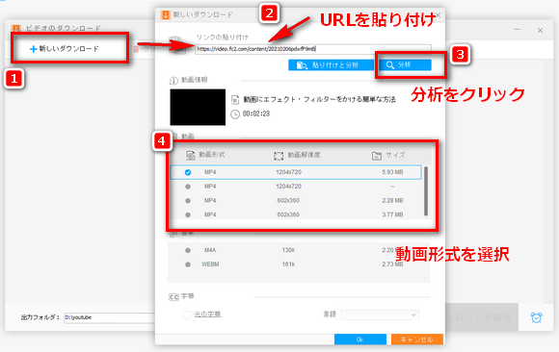Viewport: 559px width, 352px height.
Task: Click the video format (動画形式) column icon
Action: (191, 155)
